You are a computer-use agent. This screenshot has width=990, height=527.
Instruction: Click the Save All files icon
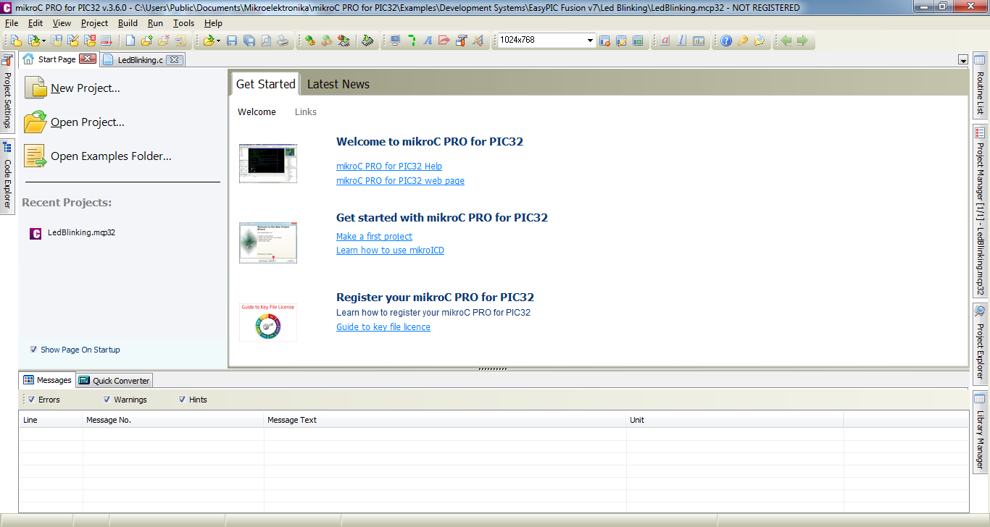[249, 41]
